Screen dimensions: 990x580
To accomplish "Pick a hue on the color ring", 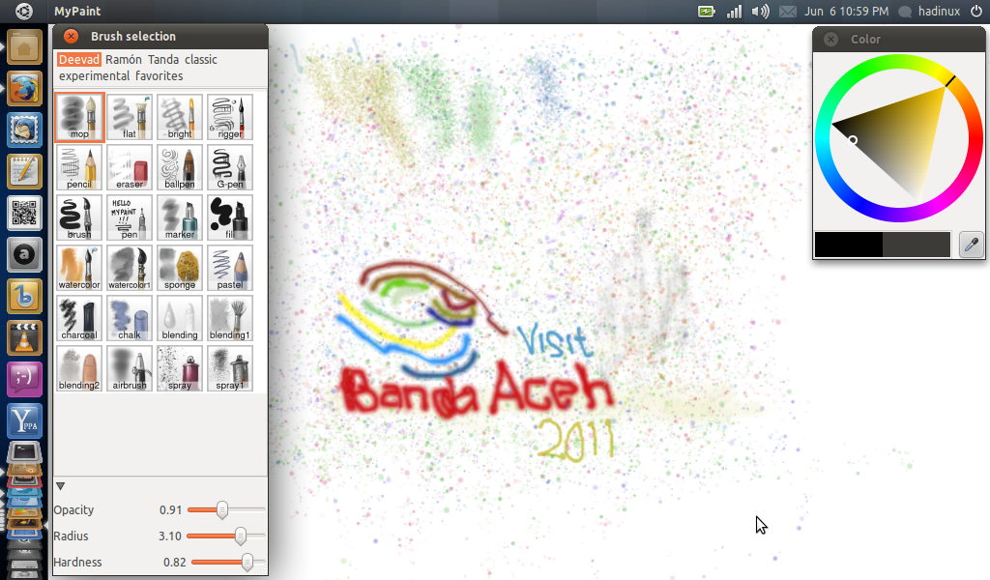I will (x=899, y=62).
